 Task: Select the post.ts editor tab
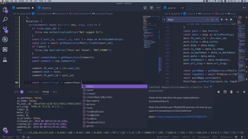(171, 8)
